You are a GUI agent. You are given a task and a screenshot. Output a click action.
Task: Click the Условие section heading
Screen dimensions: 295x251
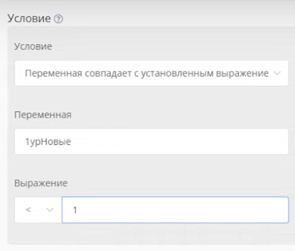pyautogui.click(x=29, y=18)
